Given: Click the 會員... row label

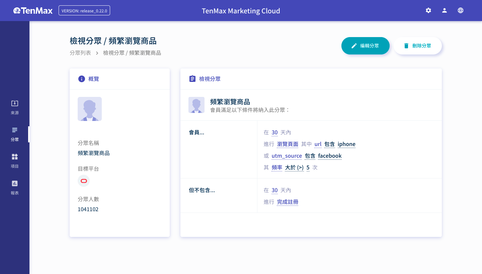Looking at the screenshot, I should [196, 132].
